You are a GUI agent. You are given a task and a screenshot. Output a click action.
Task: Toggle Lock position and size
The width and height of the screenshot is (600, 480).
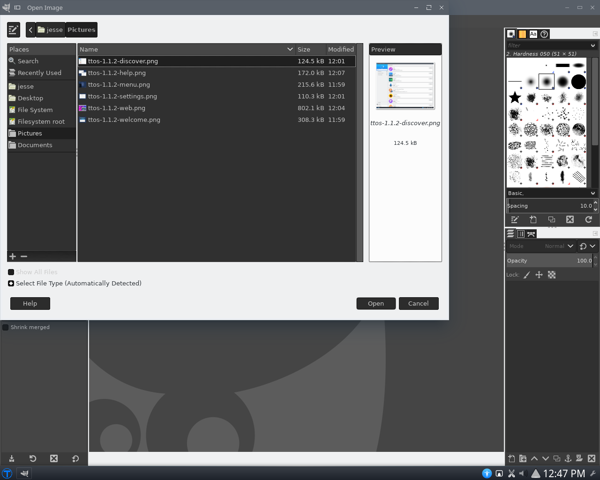[539, 275]
